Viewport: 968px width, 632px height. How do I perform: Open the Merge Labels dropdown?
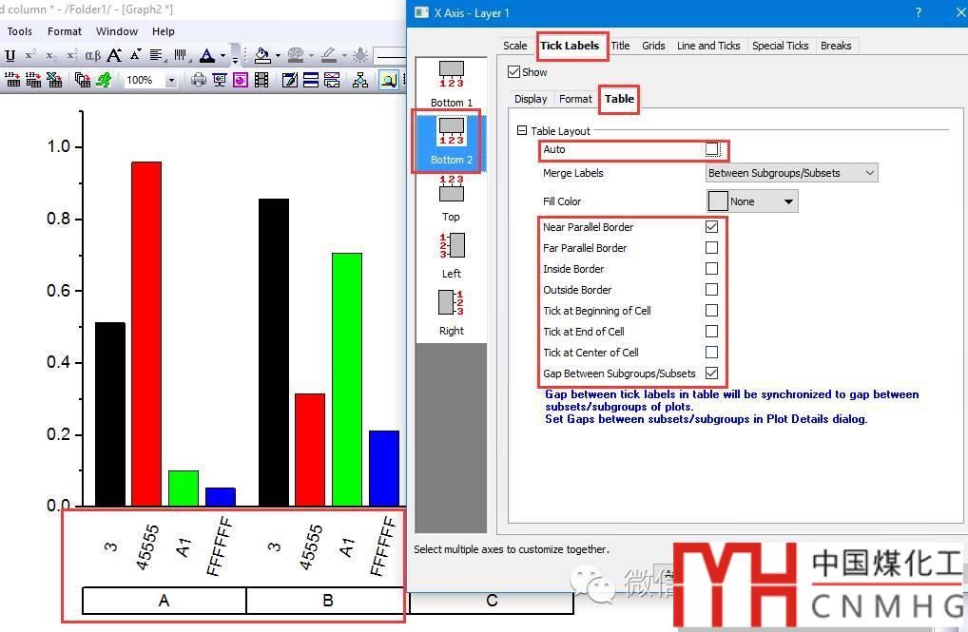point(791,173)
